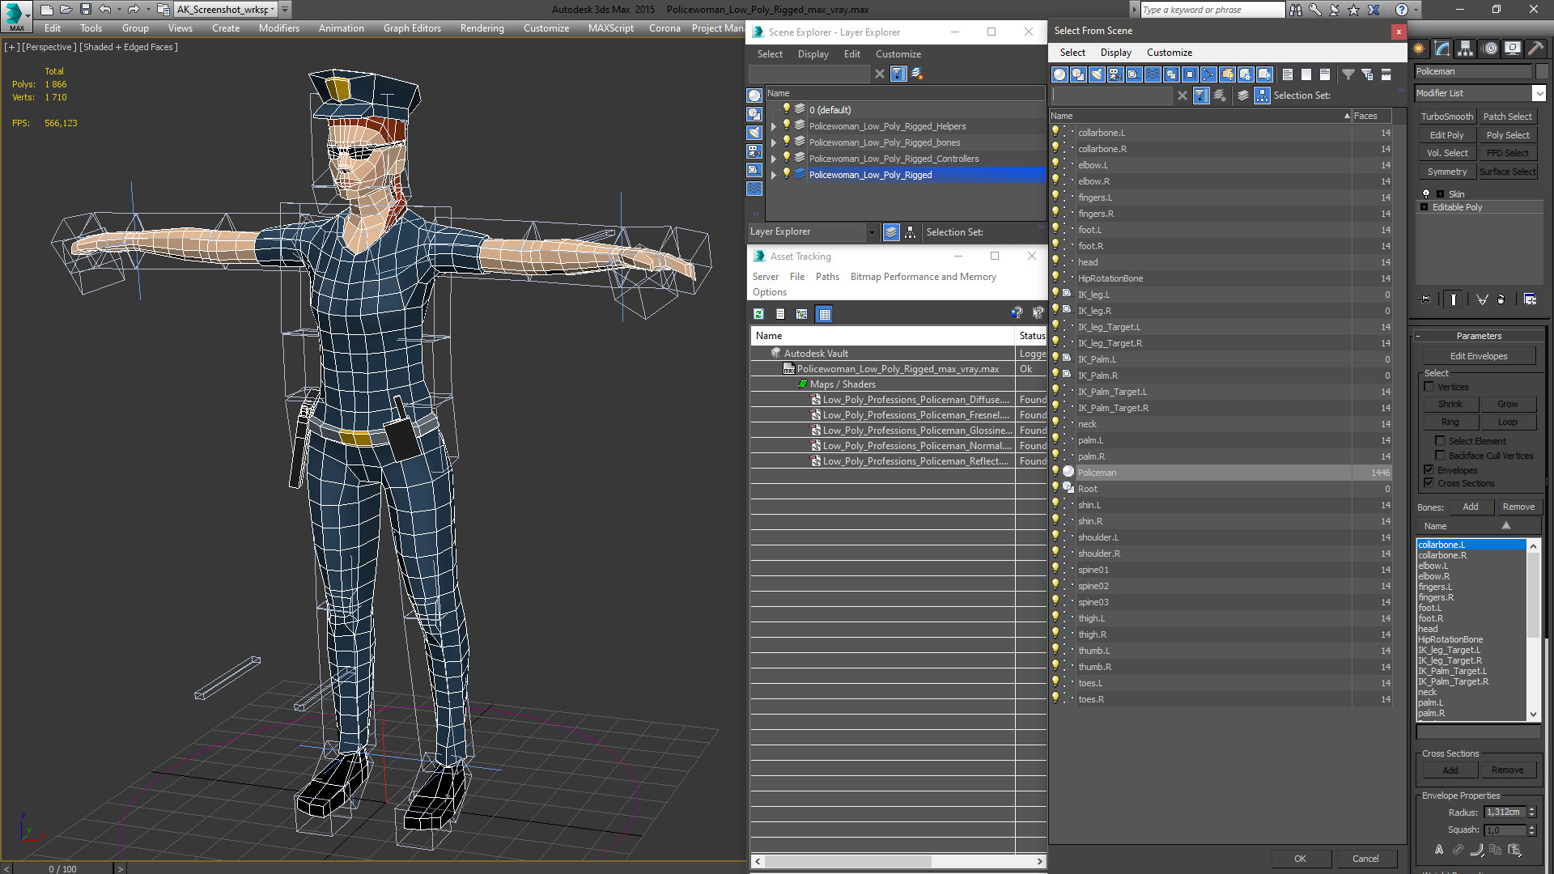Uncheck the Envelopes checkbox
The image size is (1554, 874).
(1429, 470)
